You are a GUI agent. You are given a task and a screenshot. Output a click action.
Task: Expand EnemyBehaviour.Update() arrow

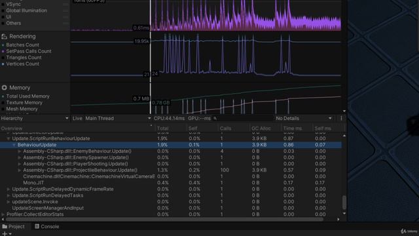(x=20, y=151)
